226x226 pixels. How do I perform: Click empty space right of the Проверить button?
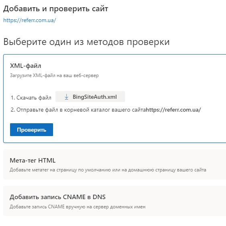[130, 130]
